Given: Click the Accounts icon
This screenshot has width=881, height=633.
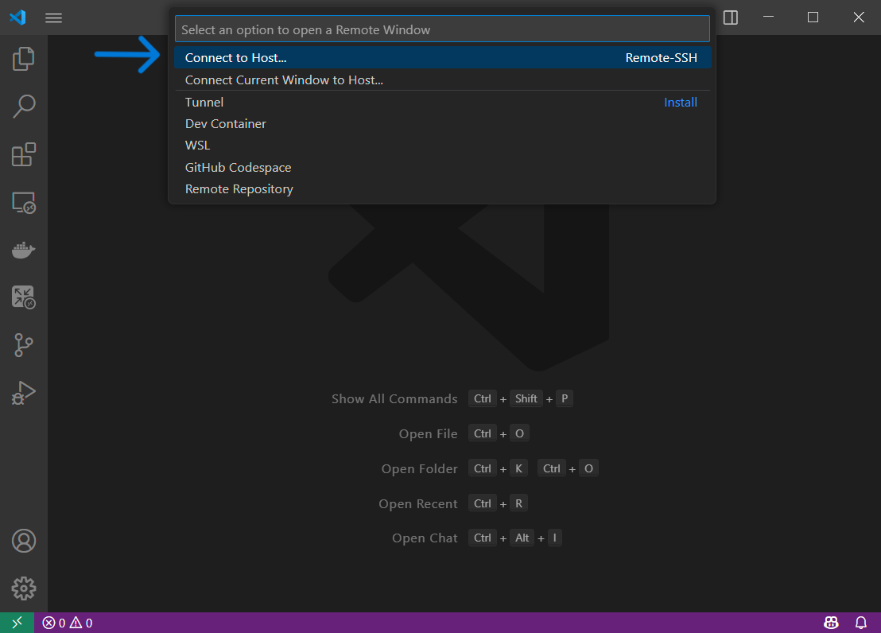Looking at the screenshot, I should [x=24, y=541].
